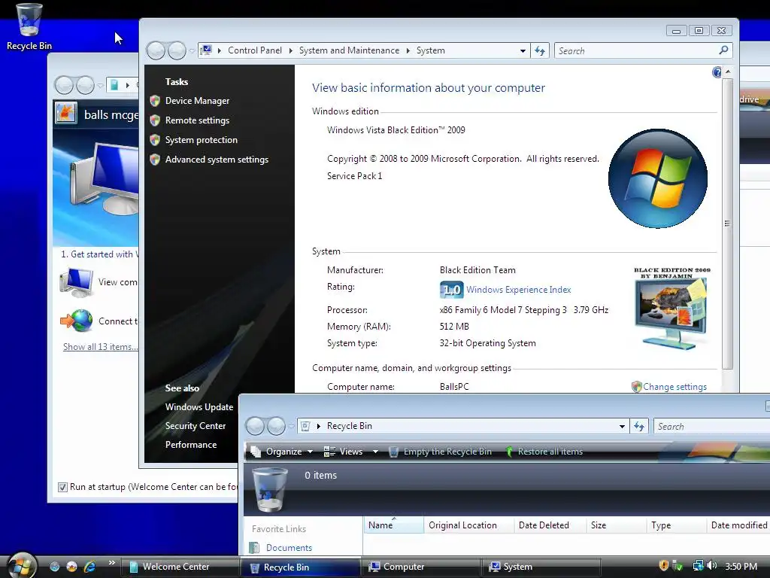Click Recycle Bin in the address breadcrumb
The height and width of the screenshot is (578, 770).
click(349, 426)
